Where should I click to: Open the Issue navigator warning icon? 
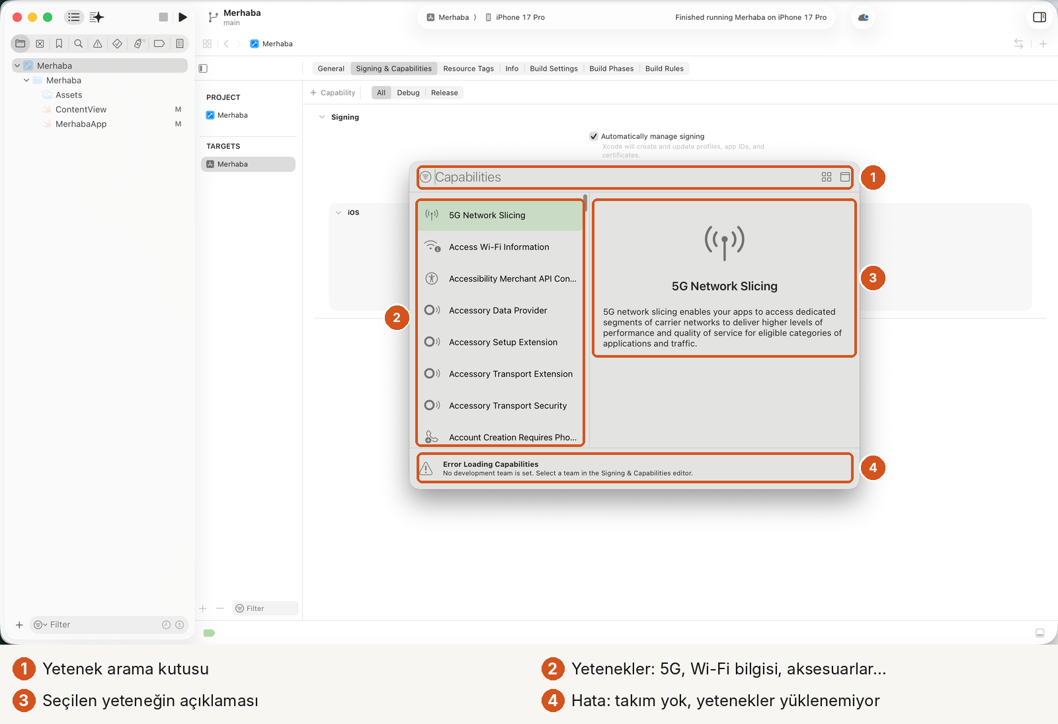click(x=97, y=44)
